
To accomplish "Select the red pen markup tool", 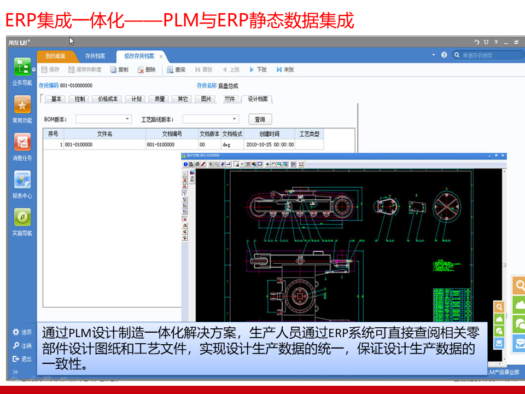I will [x=203, y=164].
